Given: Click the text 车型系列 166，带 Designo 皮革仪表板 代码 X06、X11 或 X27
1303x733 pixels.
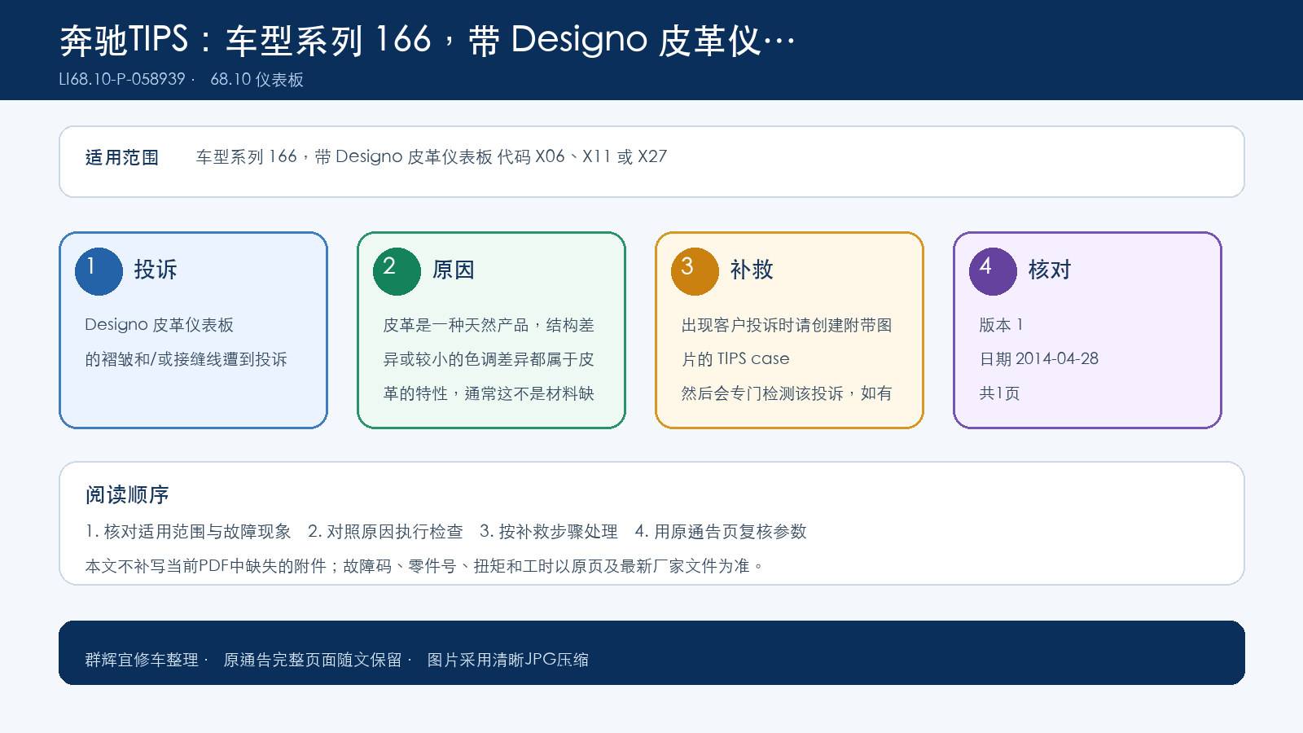Looking at the screenshot, I should [432, 156].
